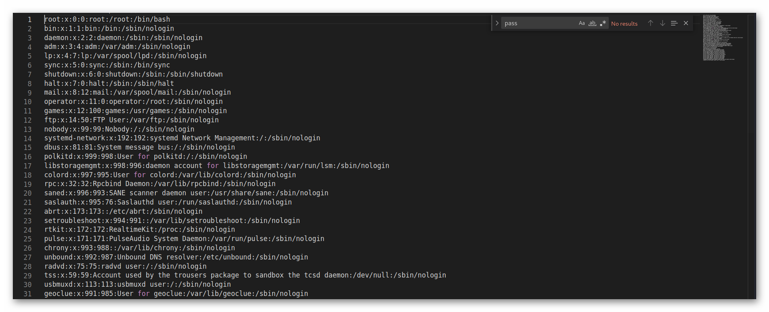This screenshot has height=312, width=769.
Task: Click the geoclue:x:991:985 line
Action: (x=176, y=294)
